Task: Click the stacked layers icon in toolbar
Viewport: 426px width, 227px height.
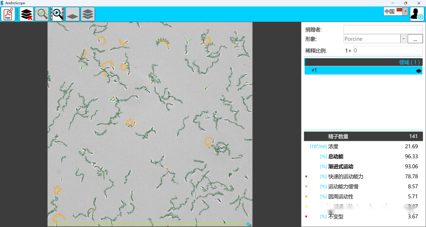Action: point(88,14)
